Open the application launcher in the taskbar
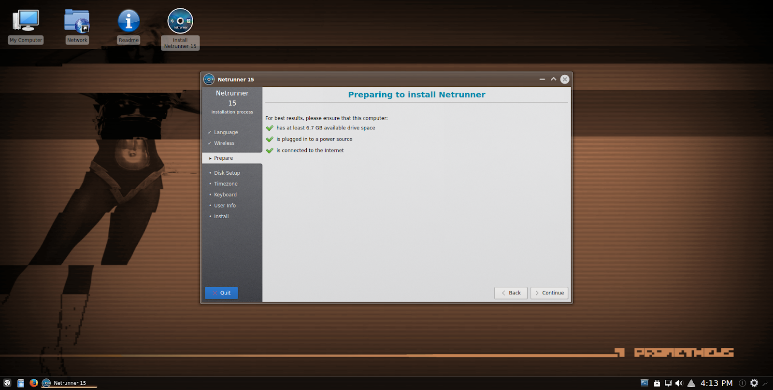Image resolution: width=773 pixels, height=390 pixels. (7, 383)
